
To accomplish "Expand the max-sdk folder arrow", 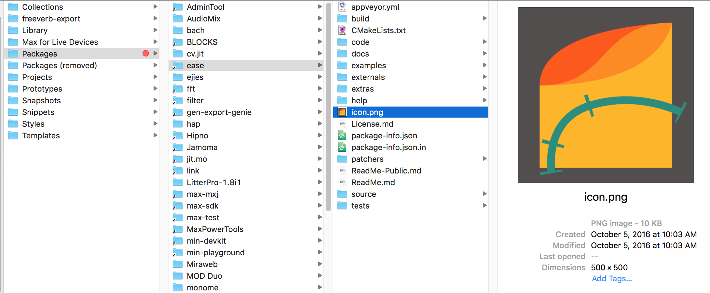I will (320, 205).
